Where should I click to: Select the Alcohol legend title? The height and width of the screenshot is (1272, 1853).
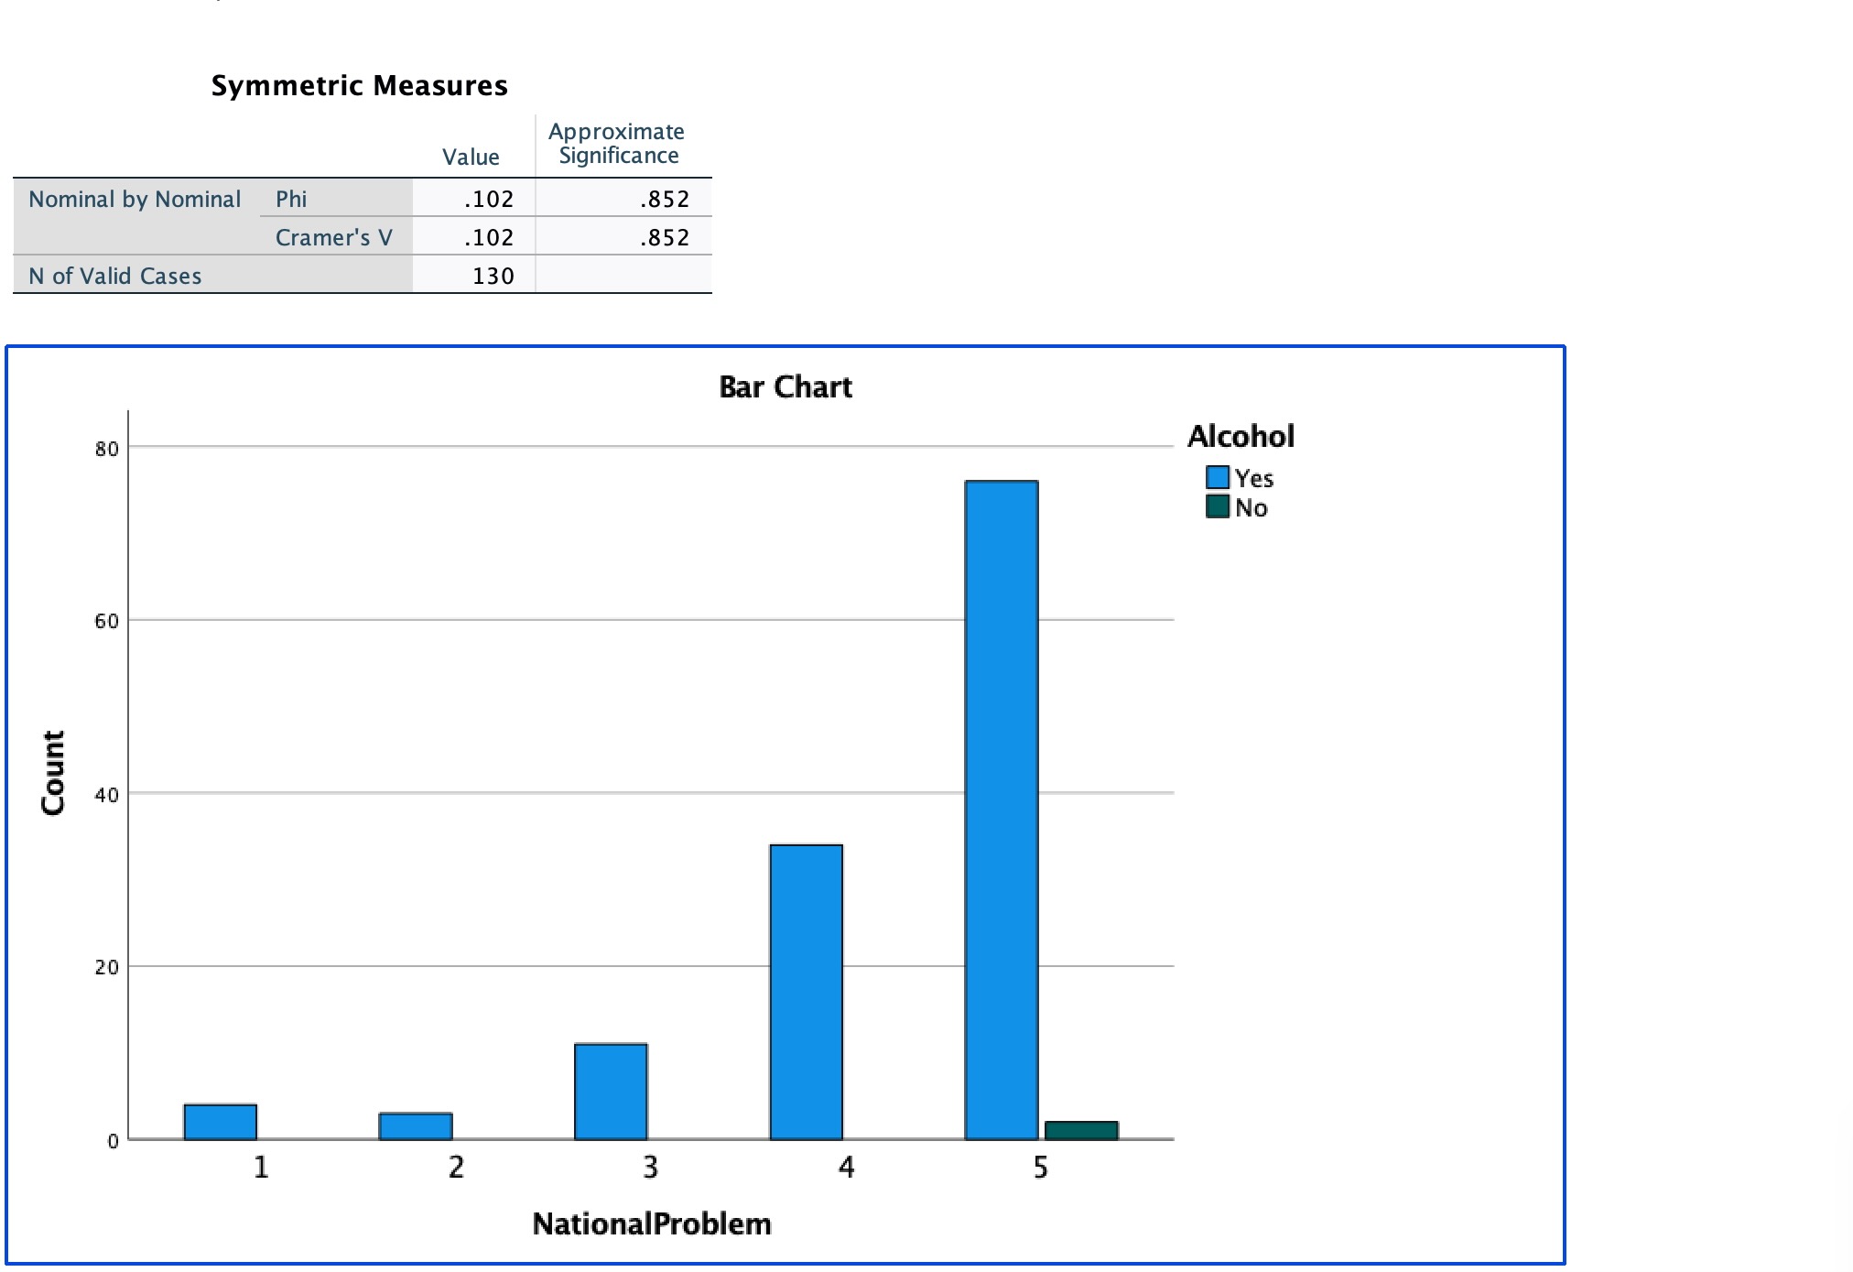(x=1241, y=436)
